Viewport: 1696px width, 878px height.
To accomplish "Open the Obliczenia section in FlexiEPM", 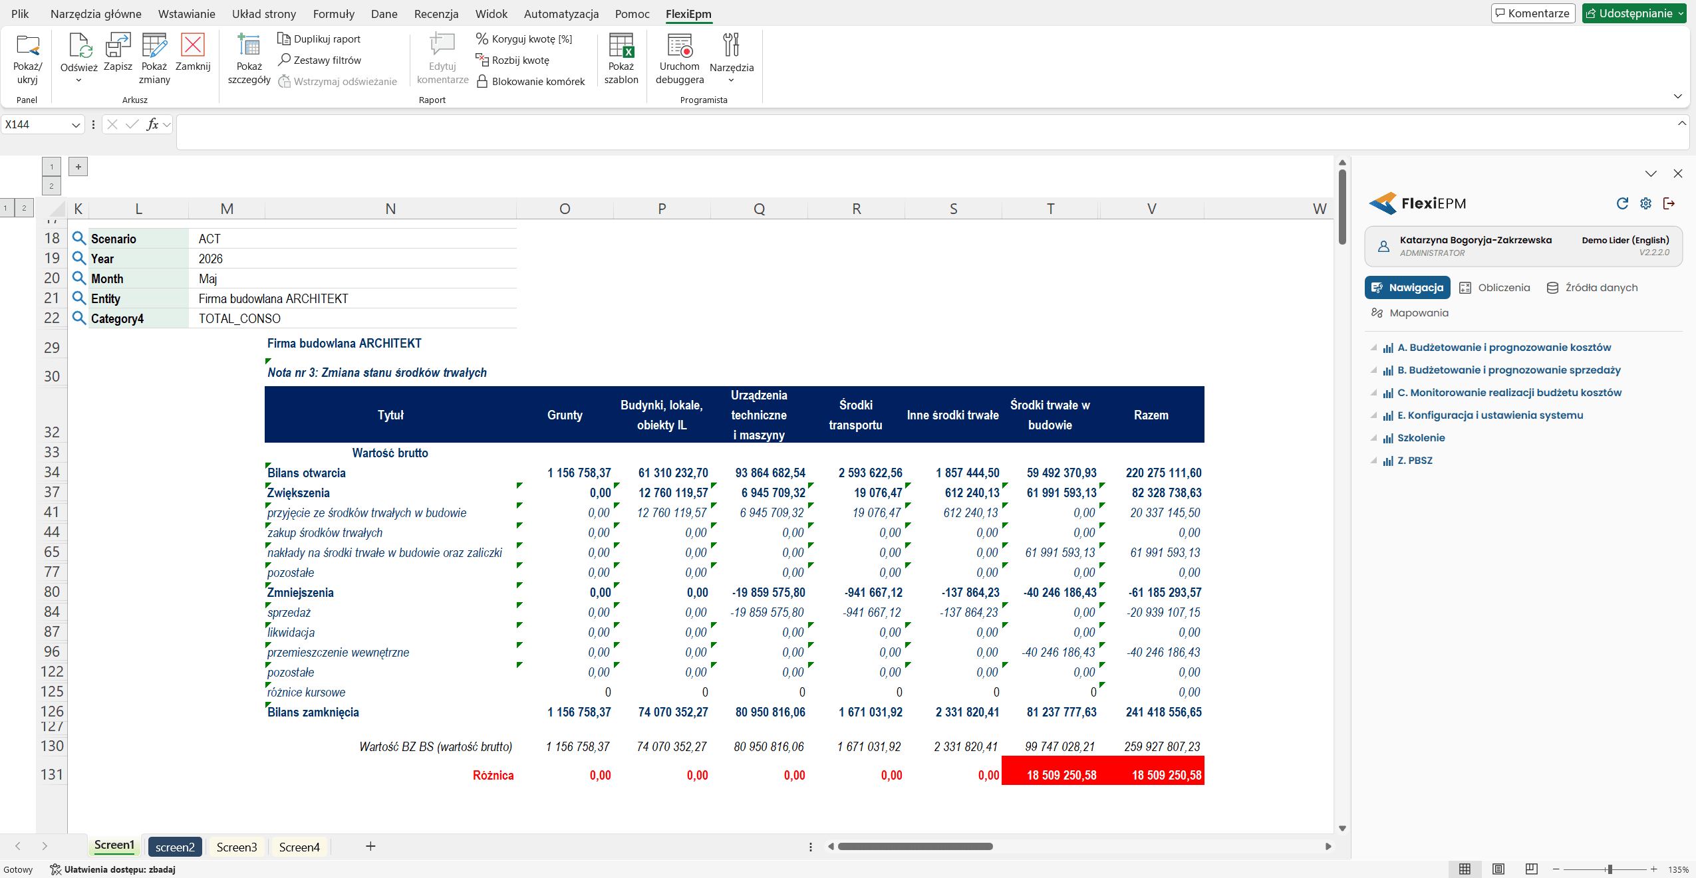I will coord(1494,288).
